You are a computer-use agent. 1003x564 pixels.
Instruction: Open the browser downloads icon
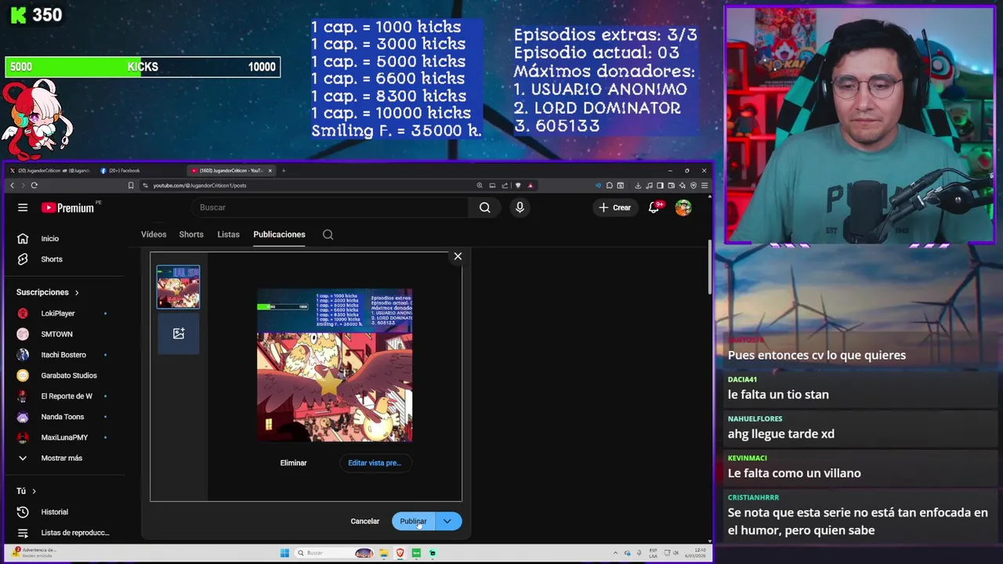[638, 186]
